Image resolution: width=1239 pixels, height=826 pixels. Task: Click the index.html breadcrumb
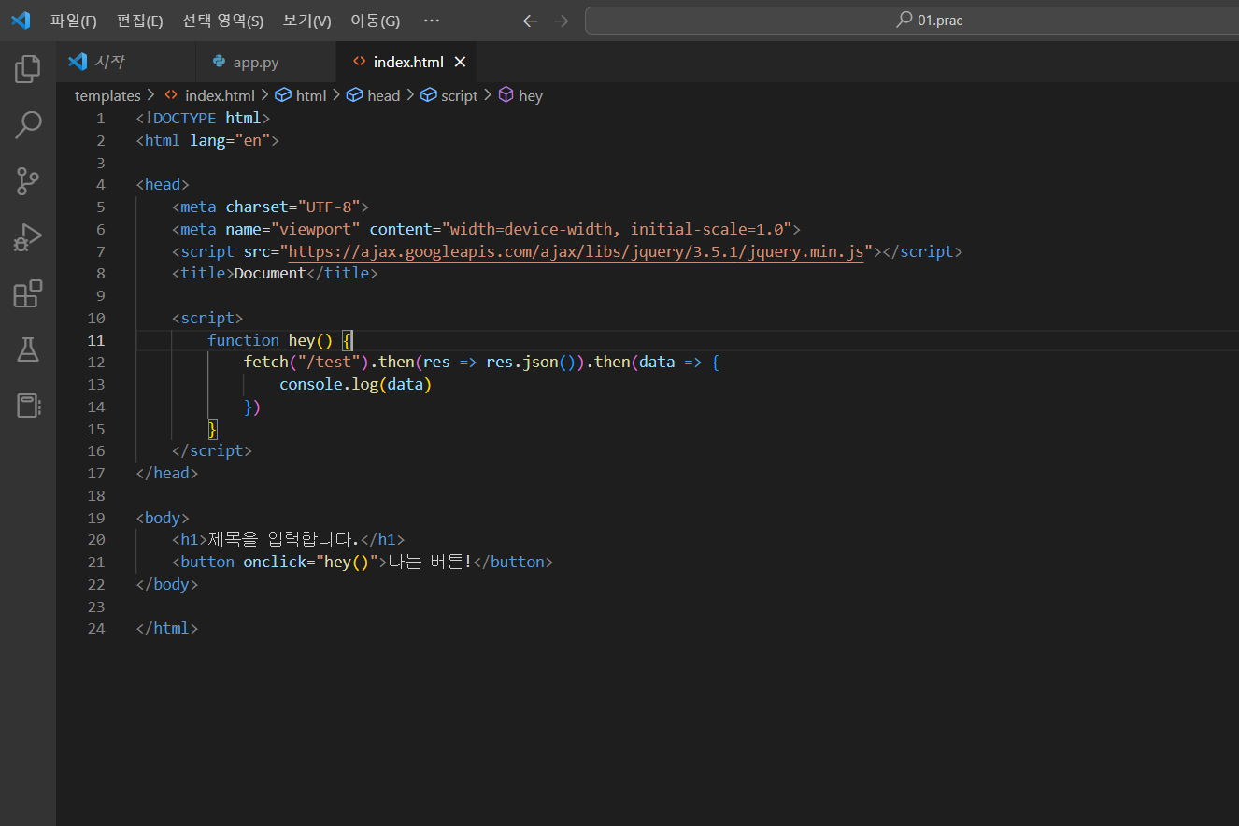[209, 95]
